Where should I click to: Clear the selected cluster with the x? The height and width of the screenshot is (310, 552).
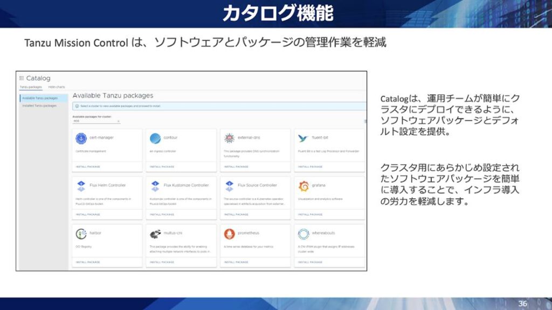(x=118, y=121)
